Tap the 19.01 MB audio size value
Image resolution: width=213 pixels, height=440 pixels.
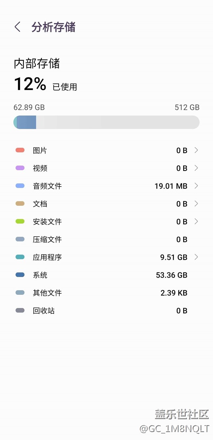click(171, 186)
